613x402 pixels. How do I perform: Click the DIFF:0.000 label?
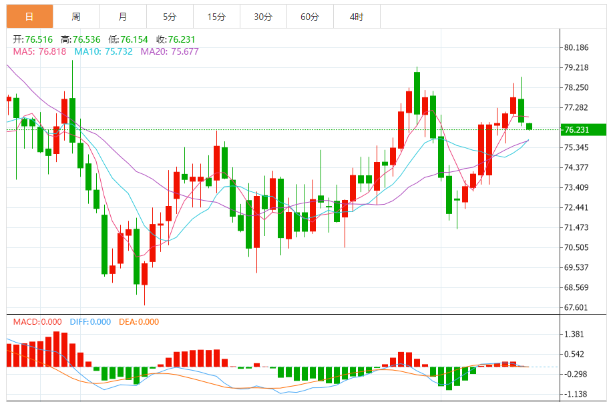click(90, 322)
